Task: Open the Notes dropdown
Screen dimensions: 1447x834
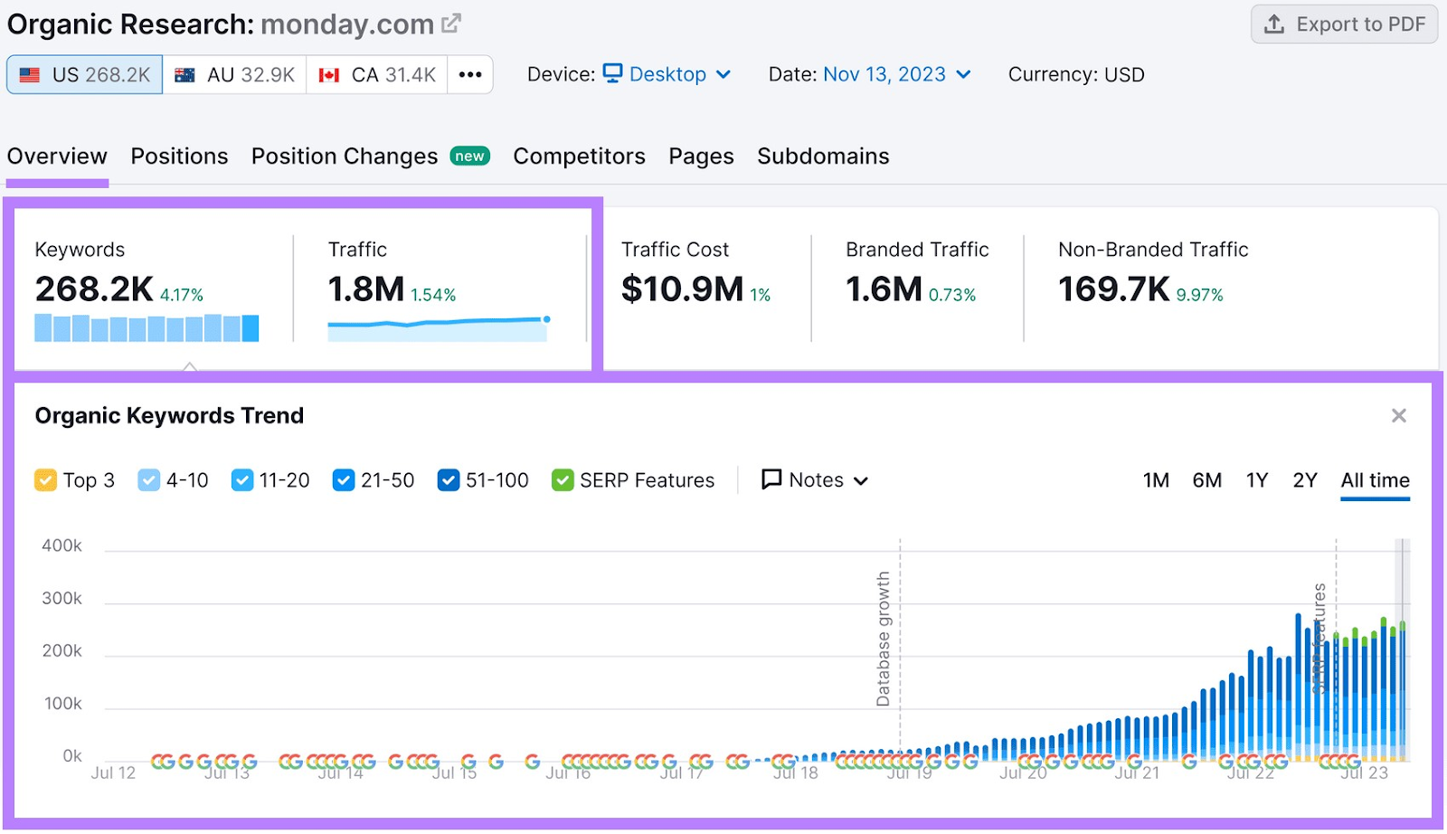Action: point(815,480)
